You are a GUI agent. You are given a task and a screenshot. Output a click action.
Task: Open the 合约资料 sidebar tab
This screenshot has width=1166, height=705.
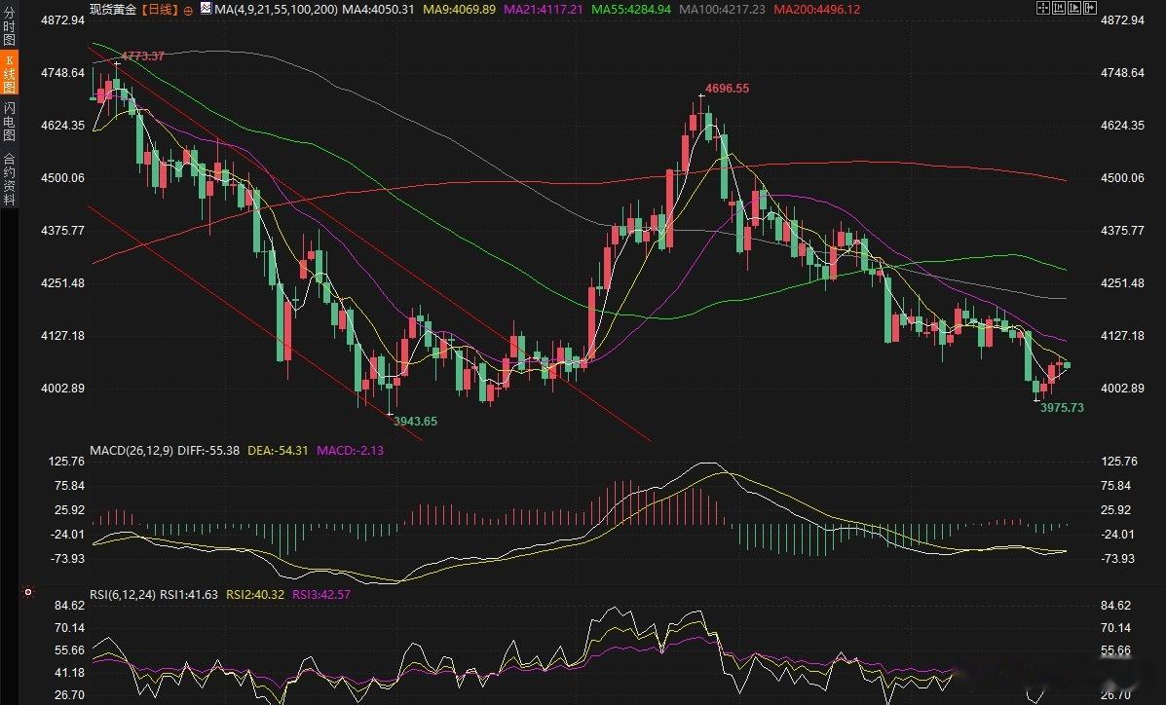(x=9, y=179)
